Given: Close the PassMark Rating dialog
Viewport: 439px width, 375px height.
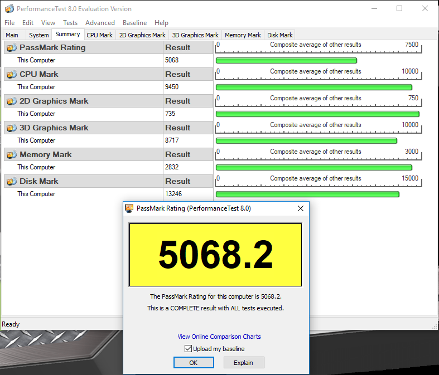Looking at the screenshot, I should coord(301,208).
